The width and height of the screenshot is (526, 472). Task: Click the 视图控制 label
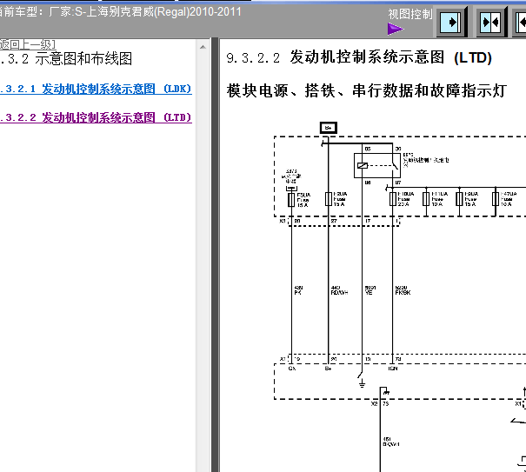click(409, 14)
